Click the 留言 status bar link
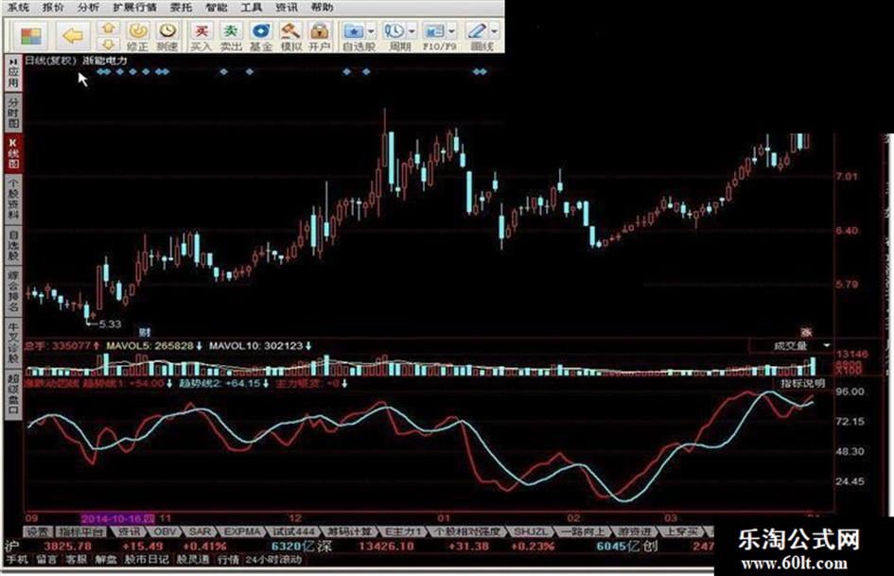This screenshot has height=576, width=894. 46,560
